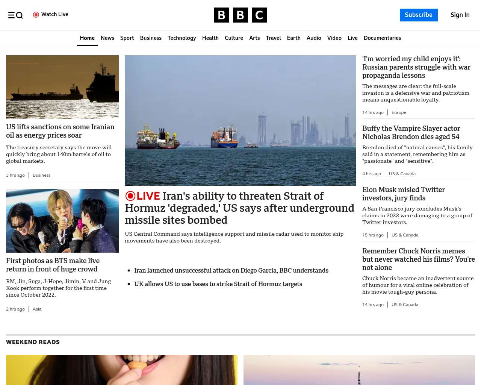Open the Sport section
481x385 pixels.
coord(127,38)
